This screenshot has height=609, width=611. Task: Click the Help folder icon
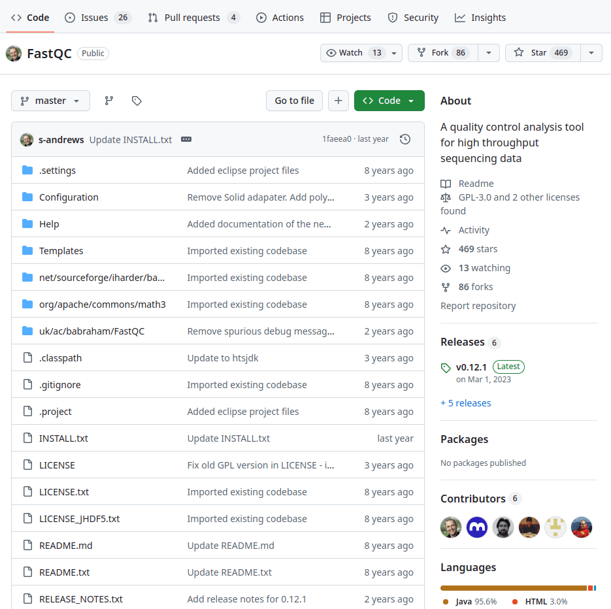point(27,224)
